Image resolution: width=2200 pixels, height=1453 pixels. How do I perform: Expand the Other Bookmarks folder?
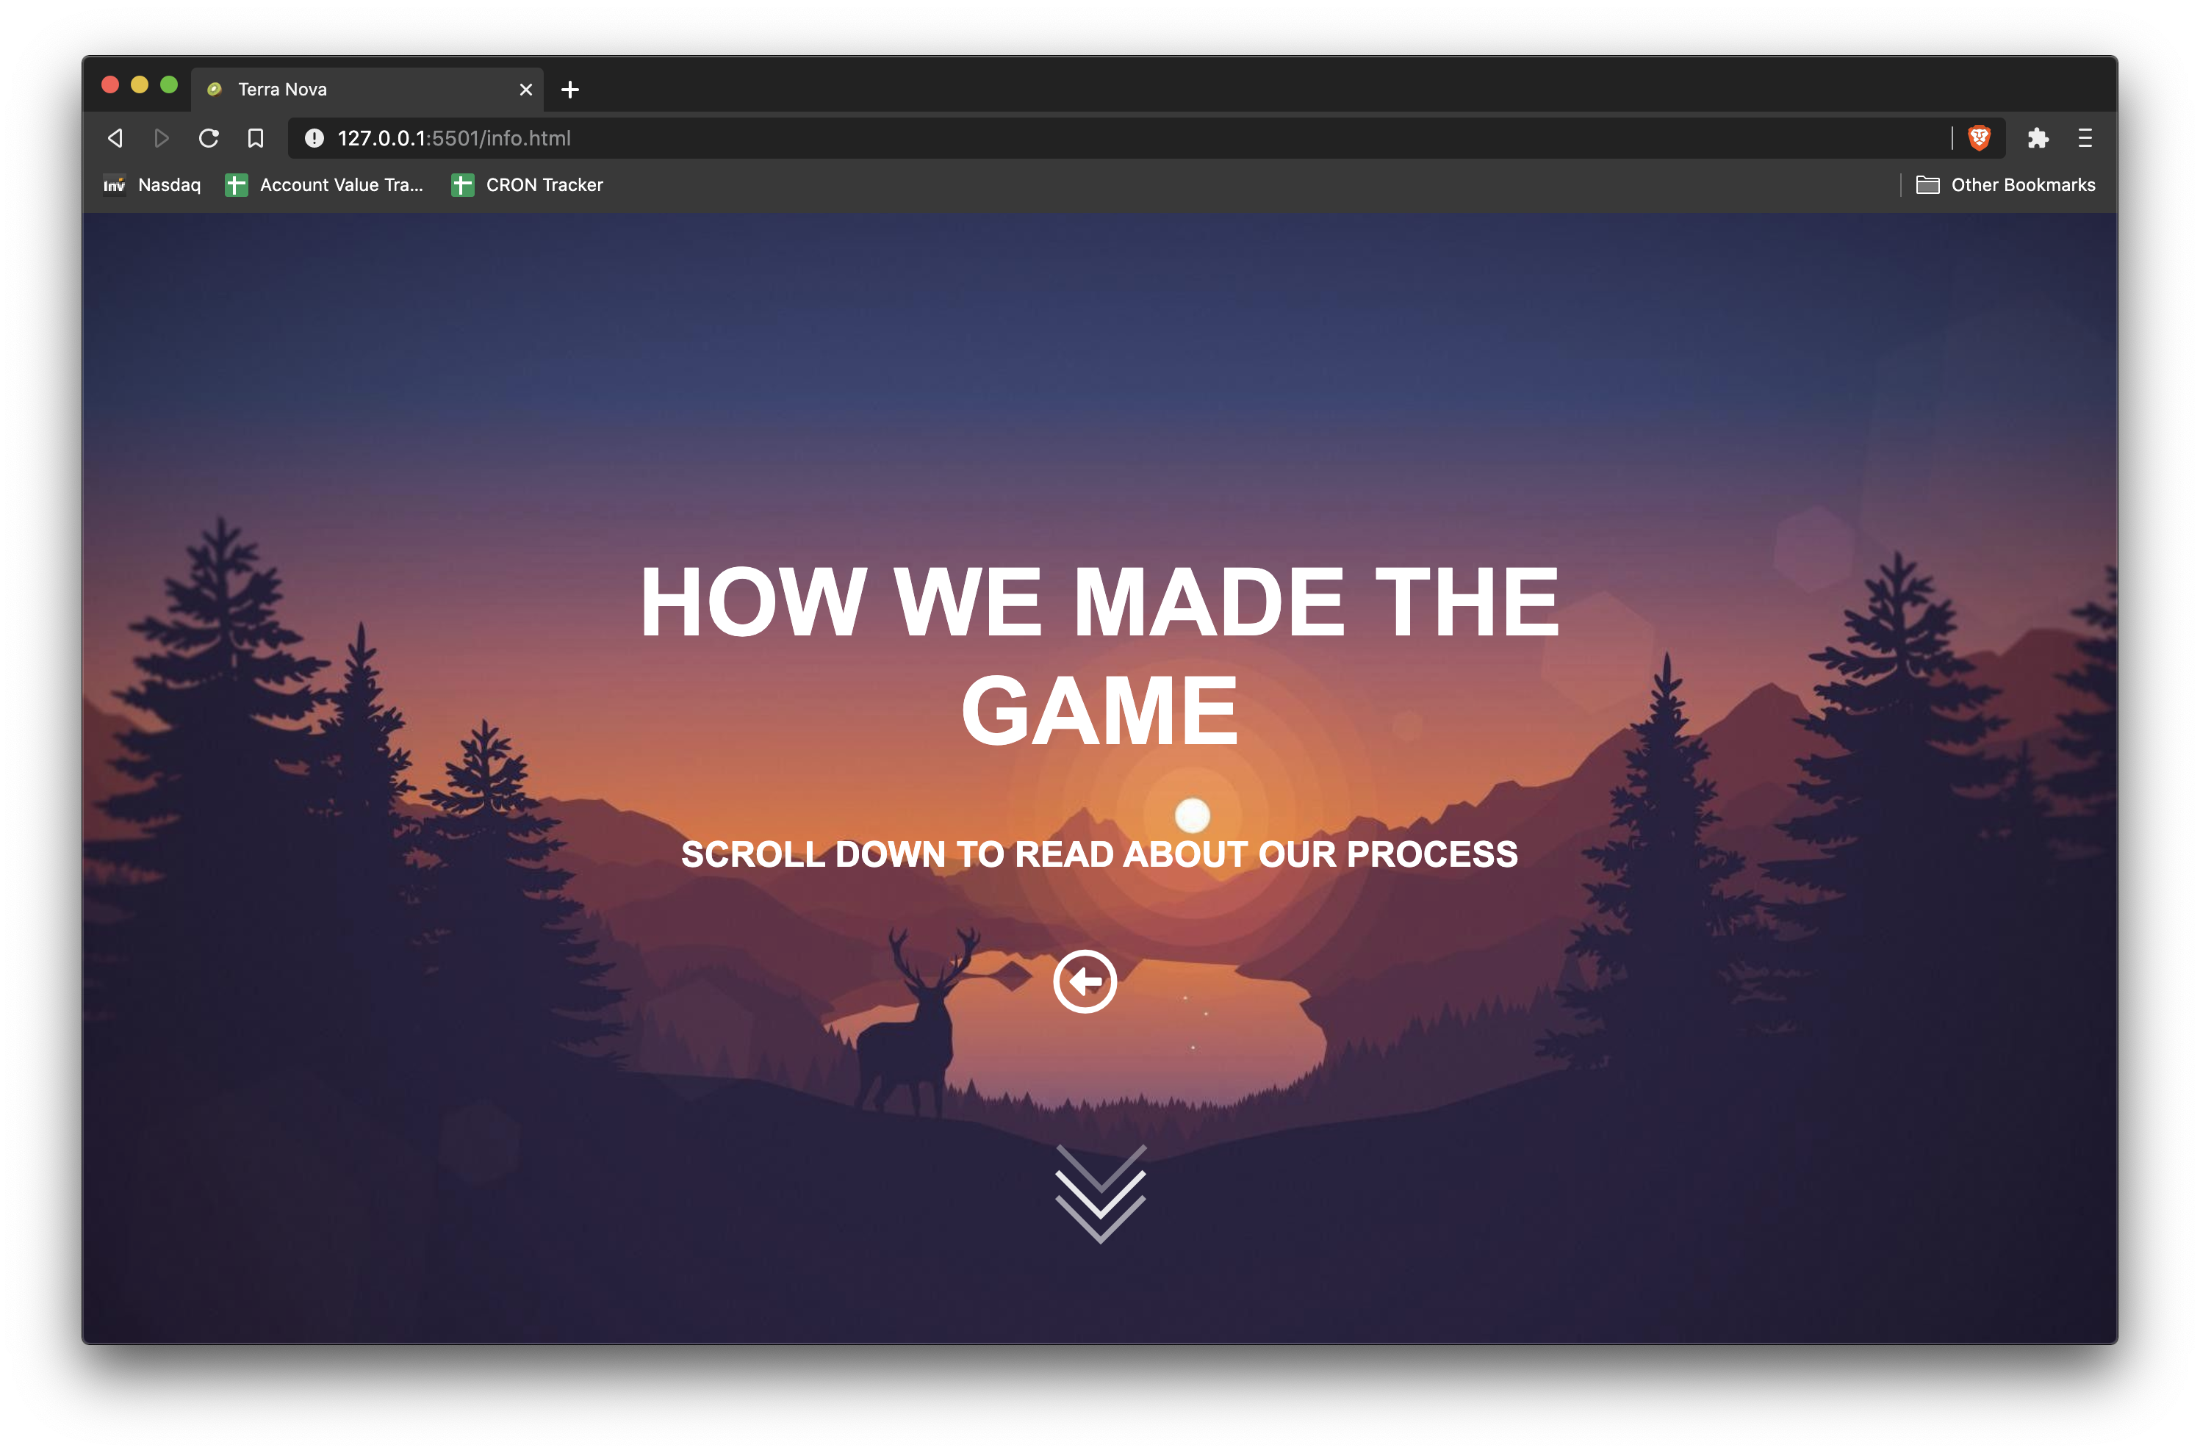pyautogui.click(x=2005, y=185)
